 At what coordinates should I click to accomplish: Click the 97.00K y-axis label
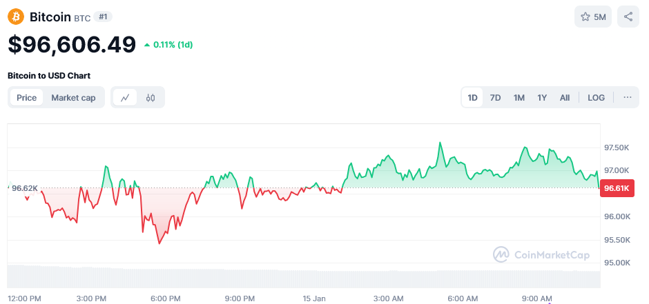[x=617, y=170]
